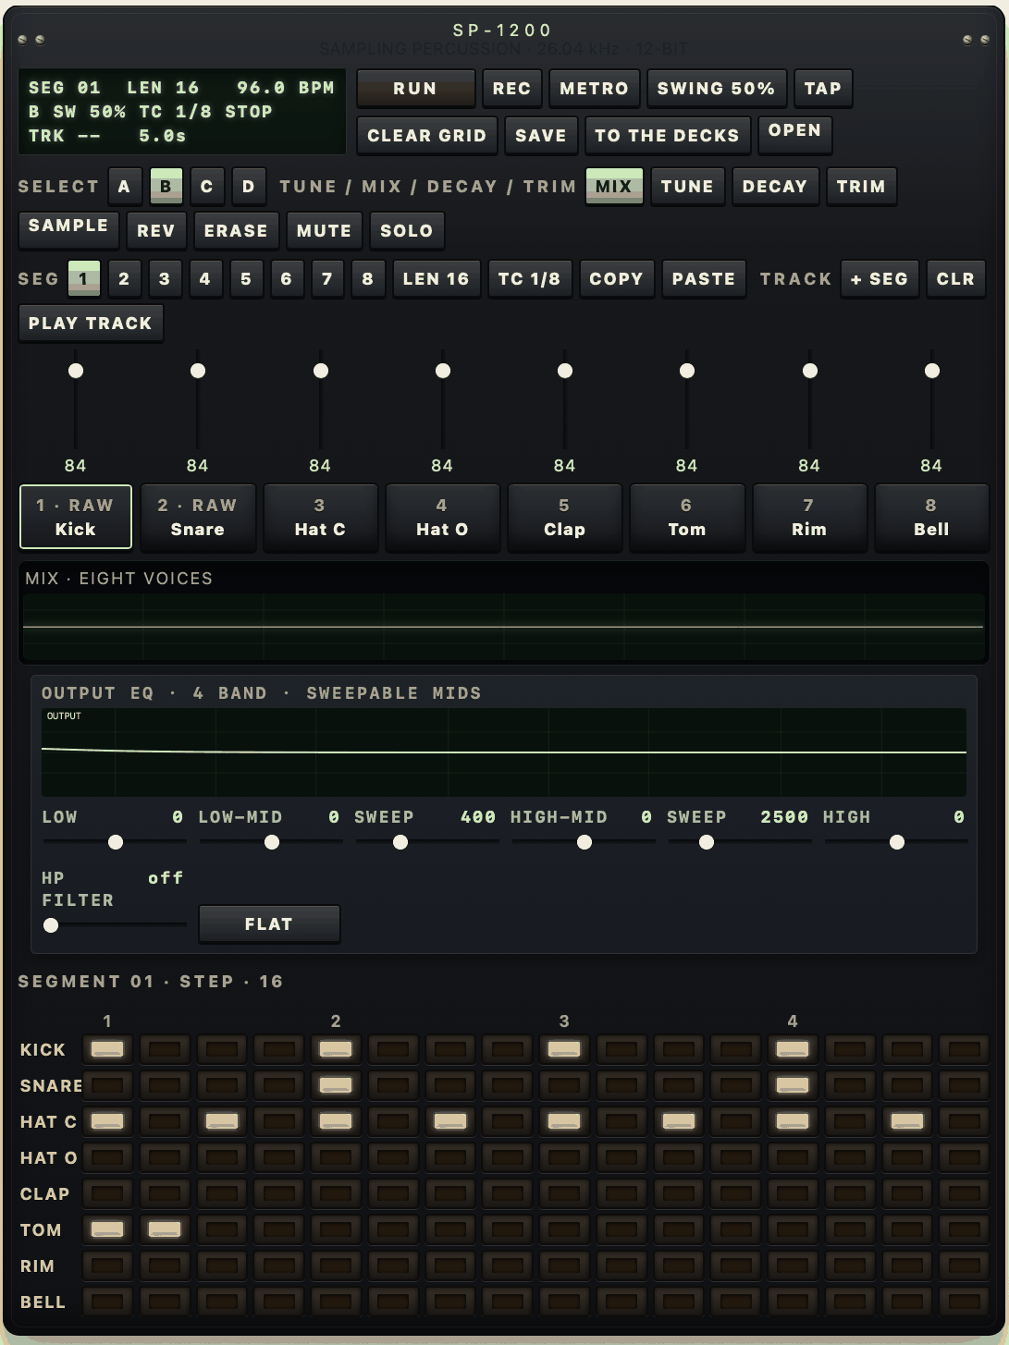Trigger pad 1 Kick
Image resolution: width=1009 pixels, height=1345 pixels.
76,518
